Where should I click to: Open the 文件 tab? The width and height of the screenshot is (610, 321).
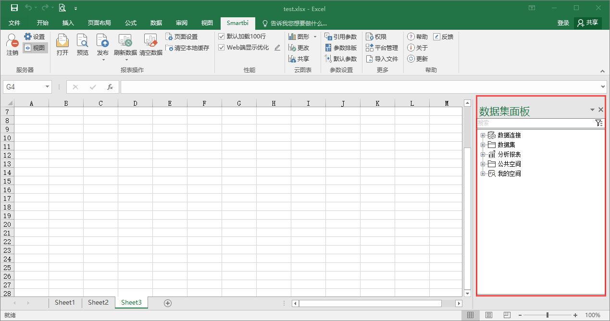pyautogui.click(x=14, y=23)
